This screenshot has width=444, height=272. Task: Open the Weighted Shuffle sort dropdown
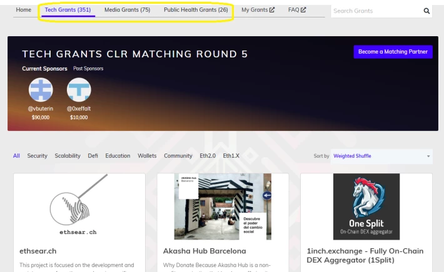[x=381, y=156]
